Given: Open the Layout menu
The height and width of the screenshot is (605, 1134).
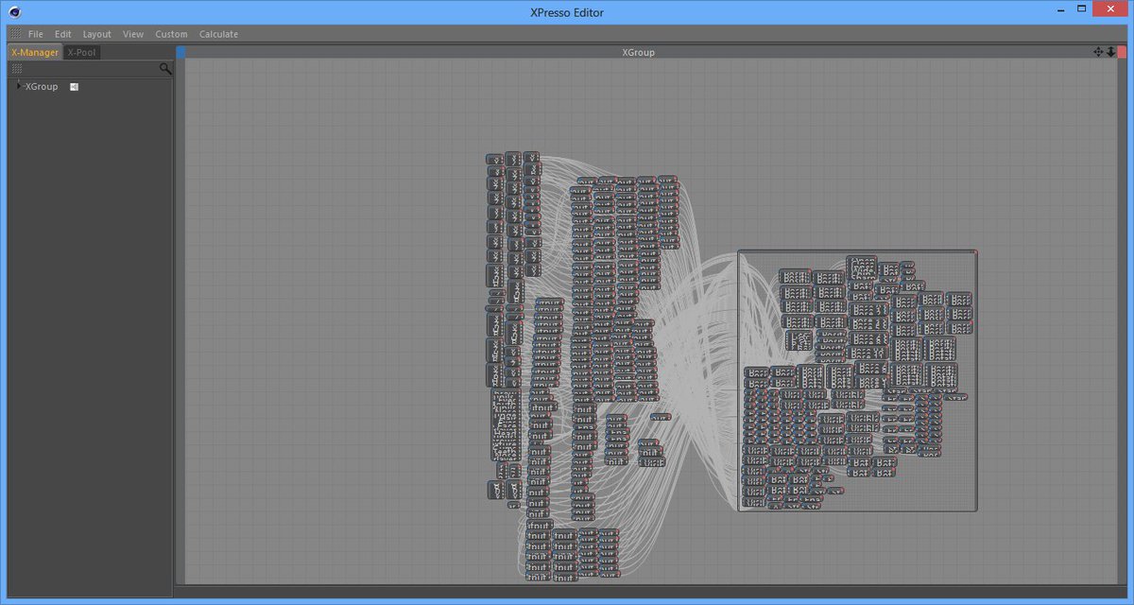Looking at the screenshot, I should pyautogui.click(x=96, y=34).
